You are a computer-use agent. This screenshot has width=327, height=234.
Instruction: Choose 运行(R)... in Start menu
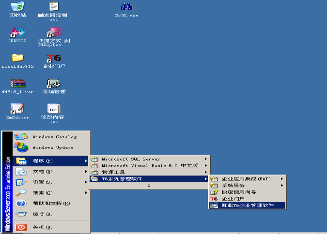pos(46,214)
